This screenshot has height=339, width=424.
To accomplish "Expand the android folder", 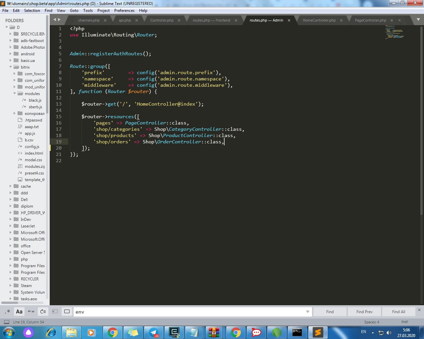I will (x=11, y=54).
